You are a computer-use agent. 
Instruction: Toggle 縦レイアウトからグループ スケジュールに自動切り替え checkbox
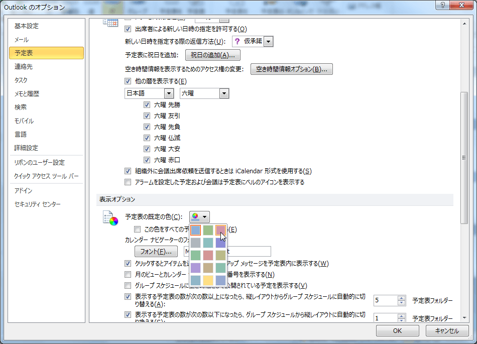(128, 297)
